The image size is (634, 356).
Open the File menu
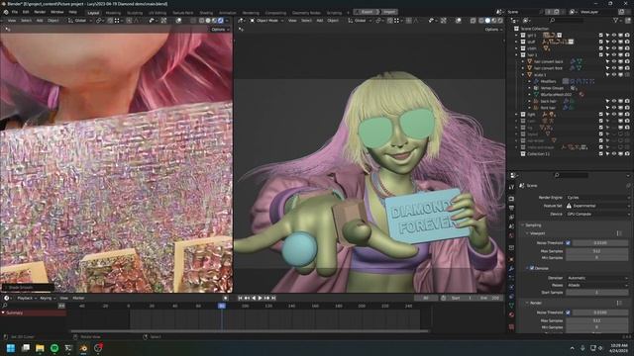click(15, 12)
